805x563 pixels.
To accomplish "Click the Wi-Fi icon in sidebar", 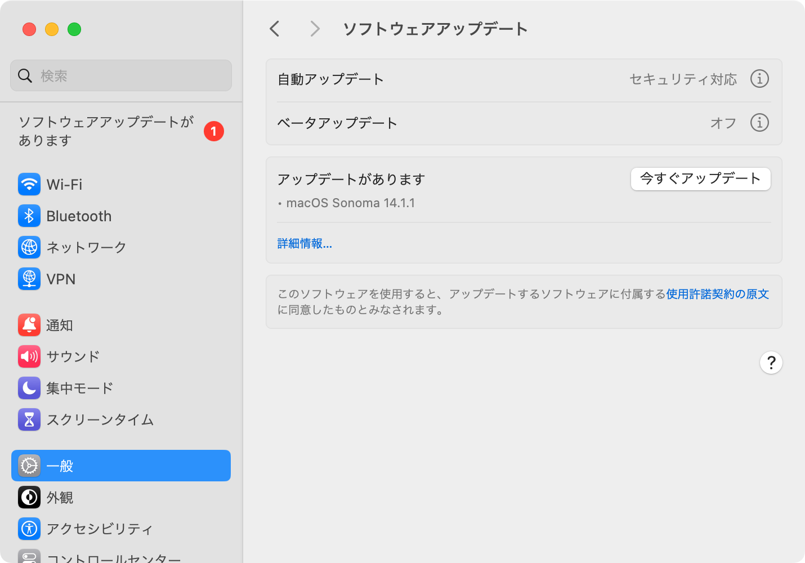I will pyautogui.click(x=29, y=184).
